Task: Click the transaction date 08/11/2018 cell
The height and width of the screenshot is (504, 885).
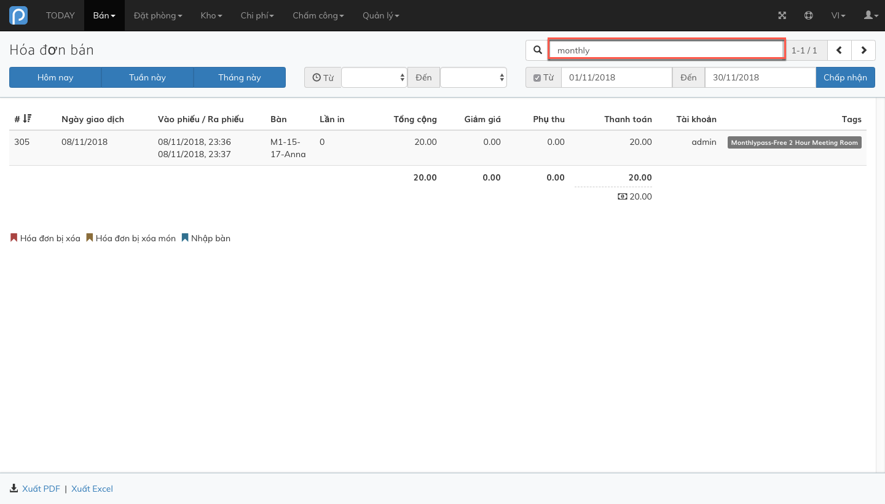Action: (84, 142)
